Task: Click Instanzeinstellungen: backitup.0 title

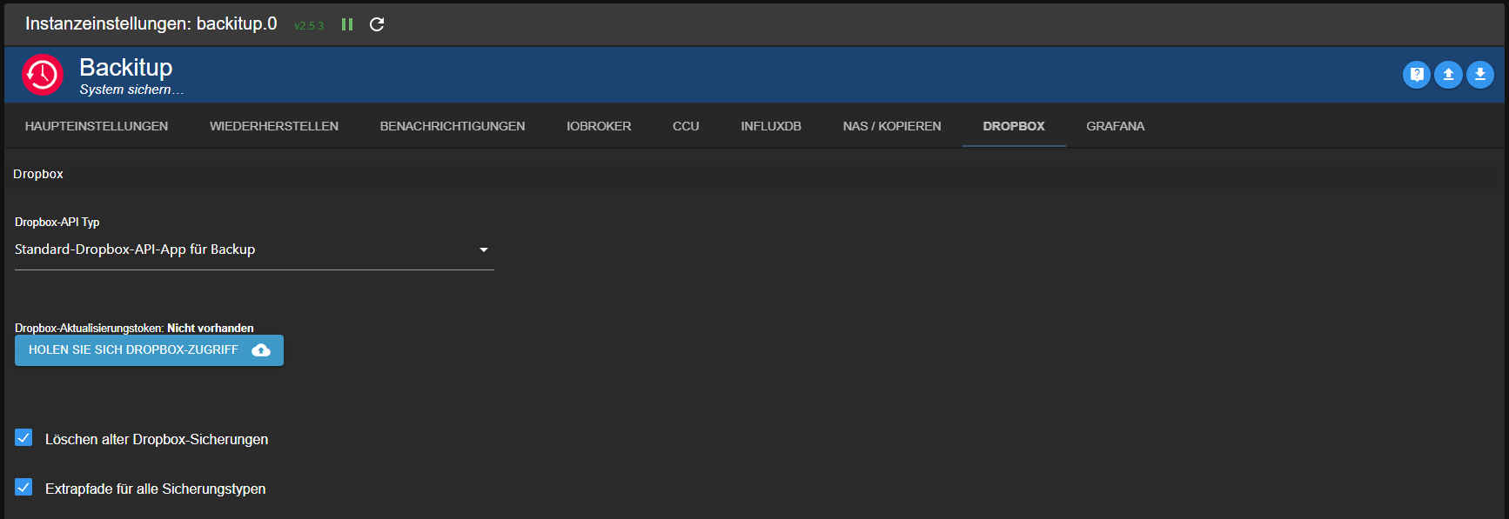Action: [151, 23]
